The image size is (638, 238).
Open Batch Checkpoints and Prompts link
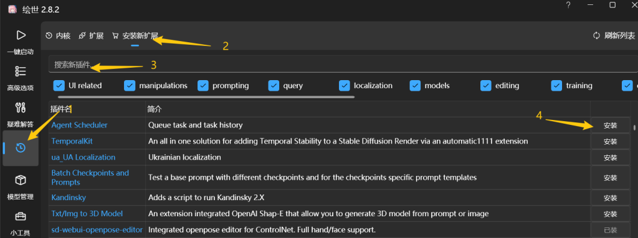[90, 178]
